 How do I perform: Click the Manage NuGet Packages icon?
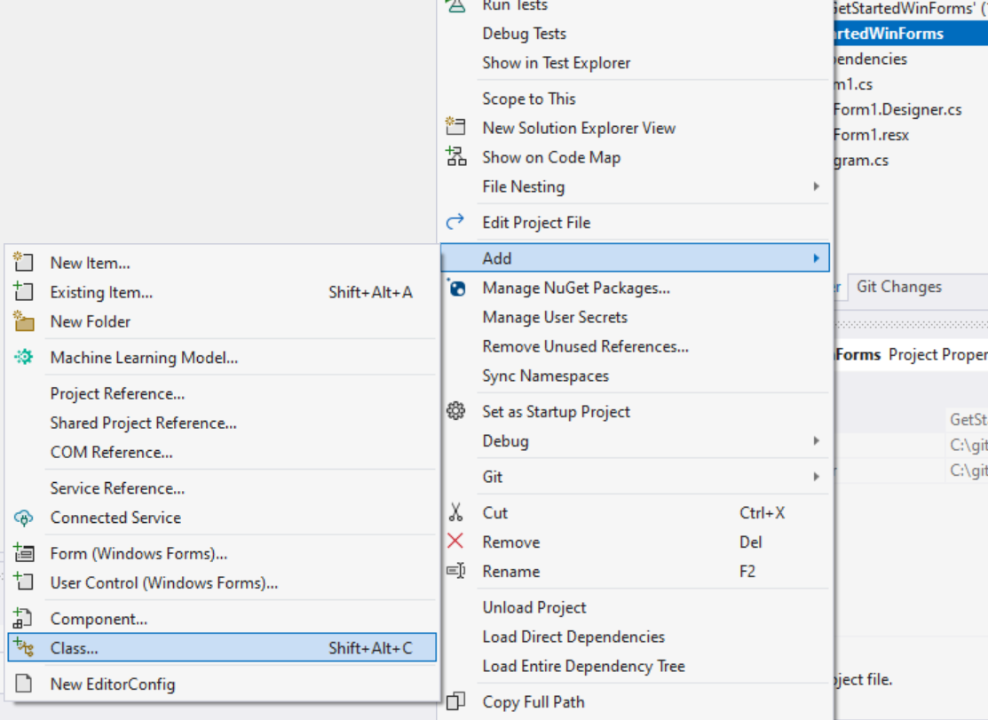456,288
